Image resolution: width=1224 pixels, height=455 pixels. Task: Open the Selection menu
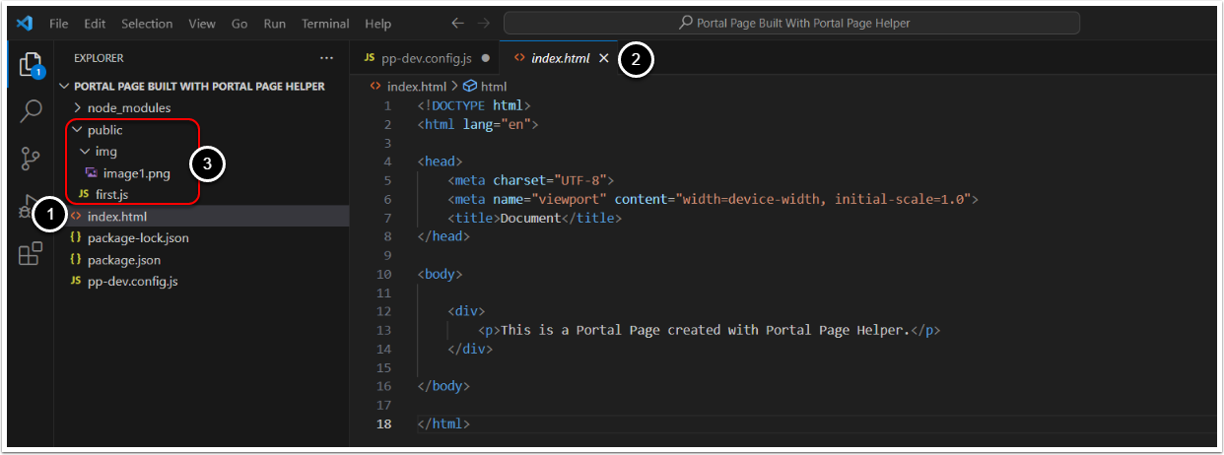click(x=147, y=23)
